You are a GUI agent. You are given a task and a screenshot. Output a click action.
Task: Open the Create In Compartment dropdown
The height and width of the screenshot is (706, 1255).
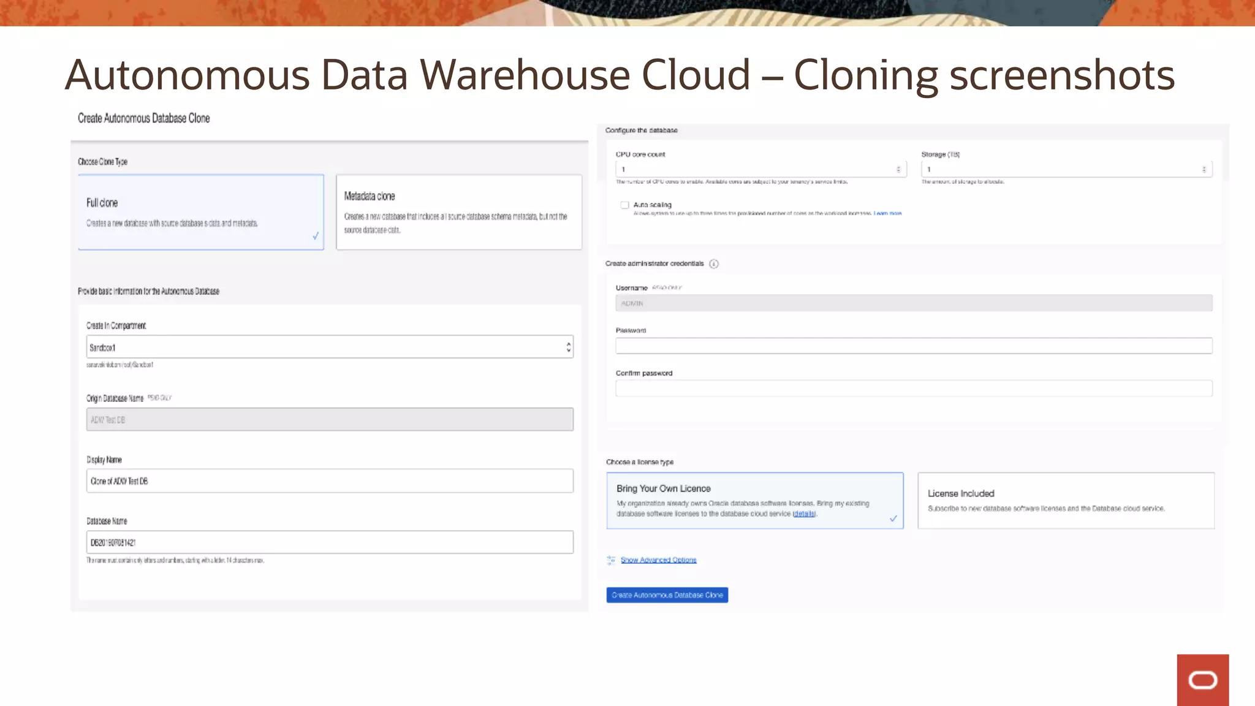tap(330, 347)
